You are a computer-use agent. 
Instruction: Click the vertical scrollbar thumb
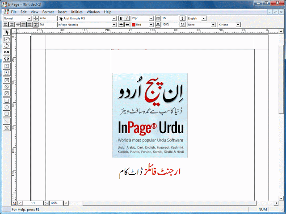[x=281, y=79]
